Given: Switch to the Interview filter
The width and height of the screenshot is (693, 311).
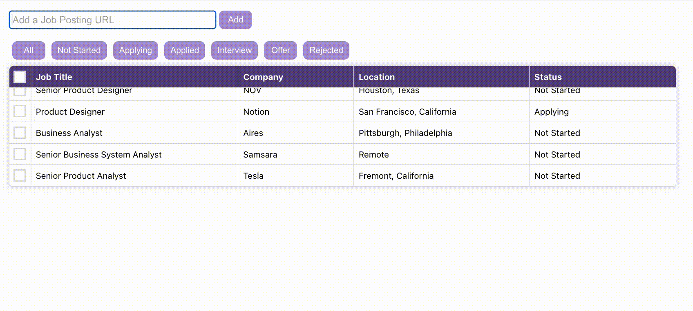Looking at the screenshot, I should point(234,50).
